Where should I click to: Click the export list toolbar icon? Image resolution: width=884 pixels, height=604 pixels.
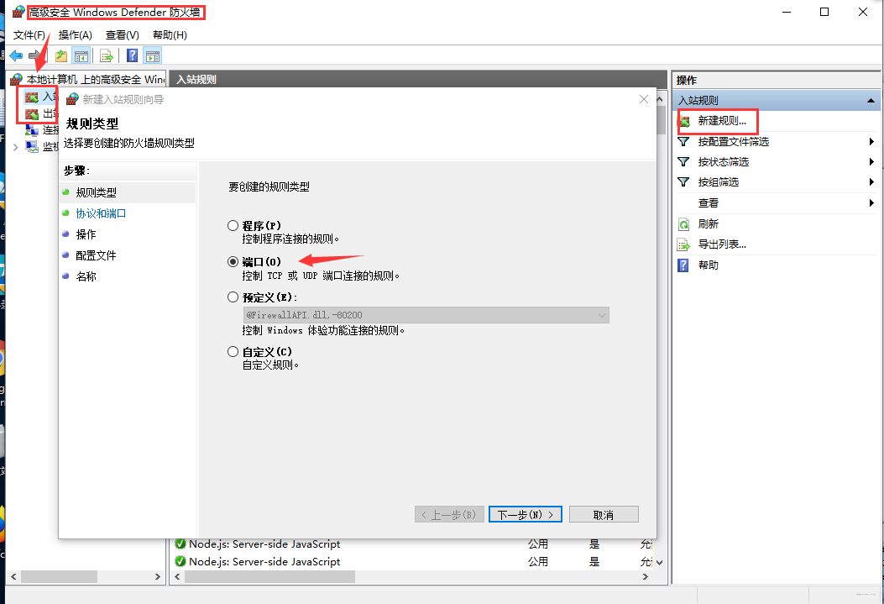107,55
